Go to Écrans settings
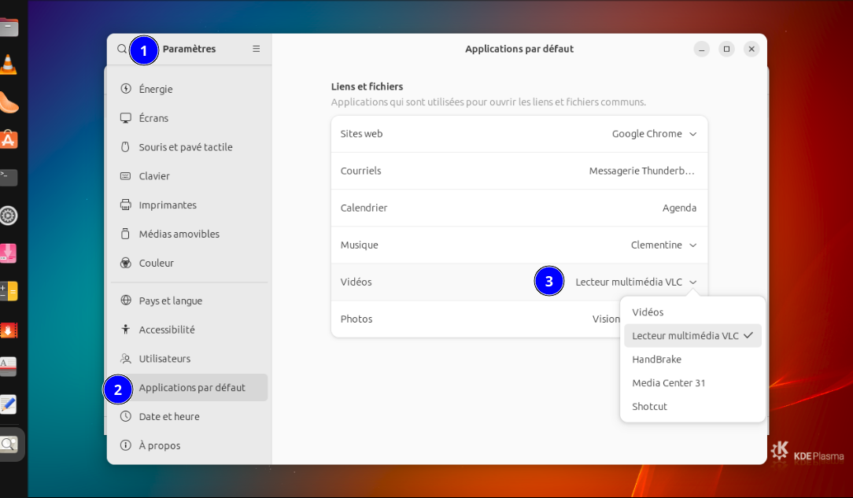The image size is (853, 498). 190,118
